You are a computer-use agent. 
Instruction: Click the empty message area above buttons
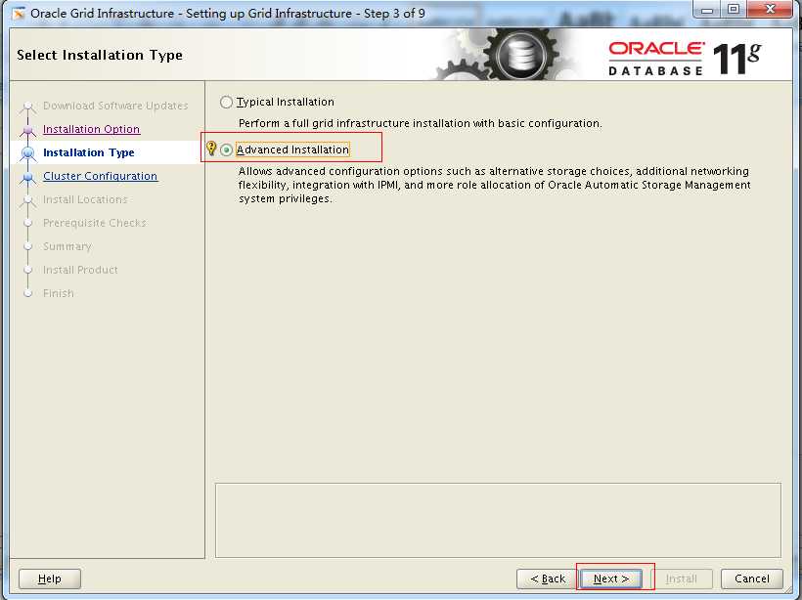pos(498,520)
